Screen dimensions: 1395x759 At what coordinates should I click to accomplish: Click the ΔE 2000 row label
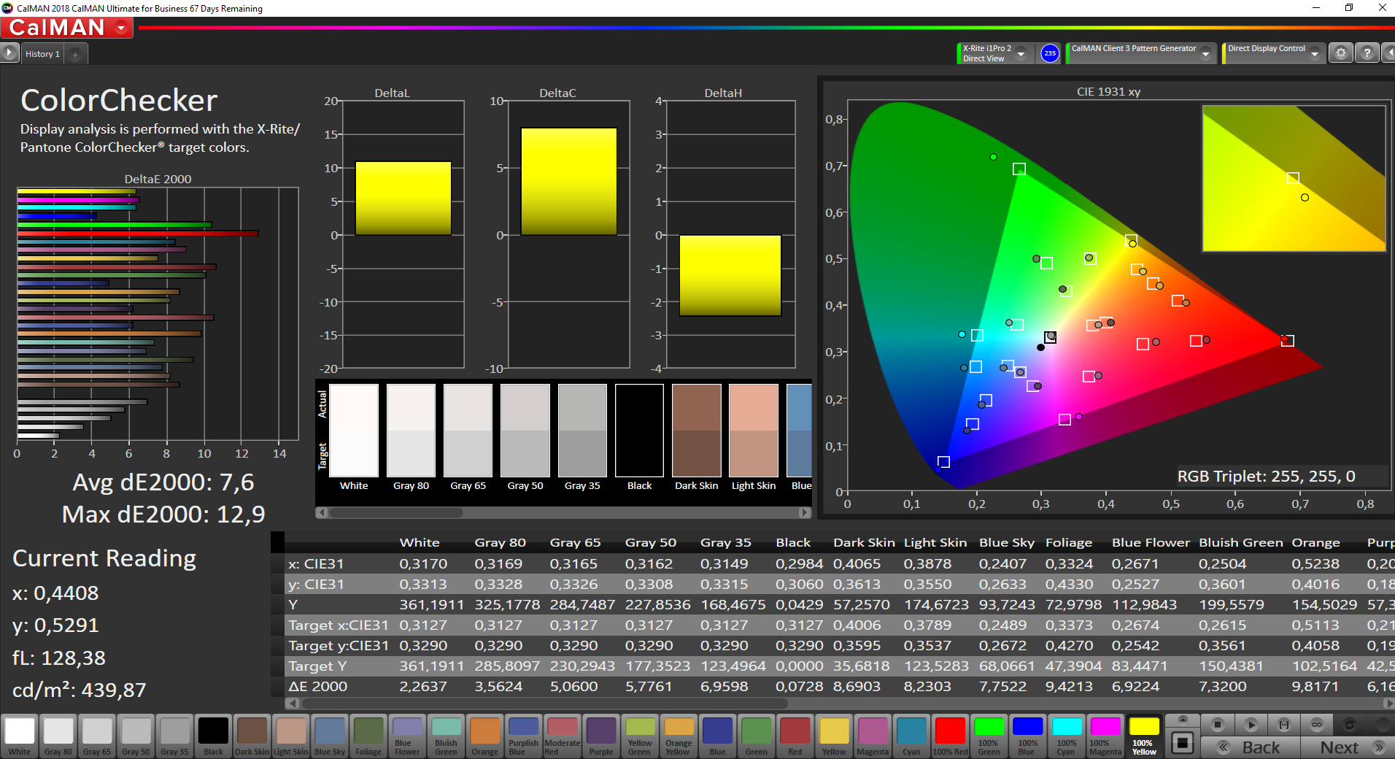coord(317,686)
